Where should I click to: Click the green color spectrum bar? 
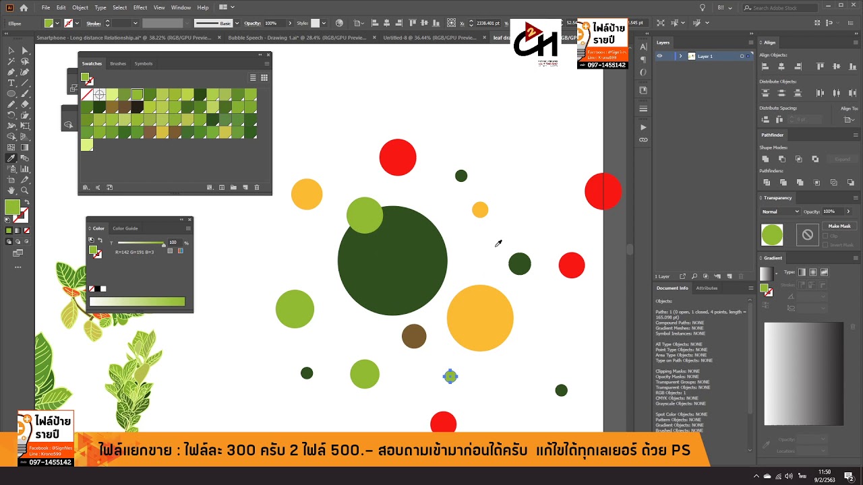[x=137, y=302]
